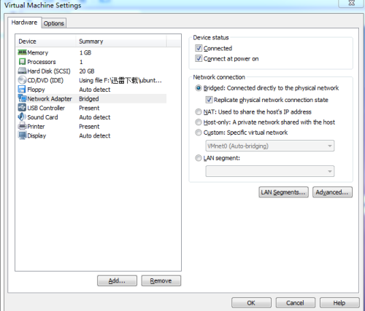Choose NAT network connection option
This screenshot has height=311, width=365.
coord(199,111)
